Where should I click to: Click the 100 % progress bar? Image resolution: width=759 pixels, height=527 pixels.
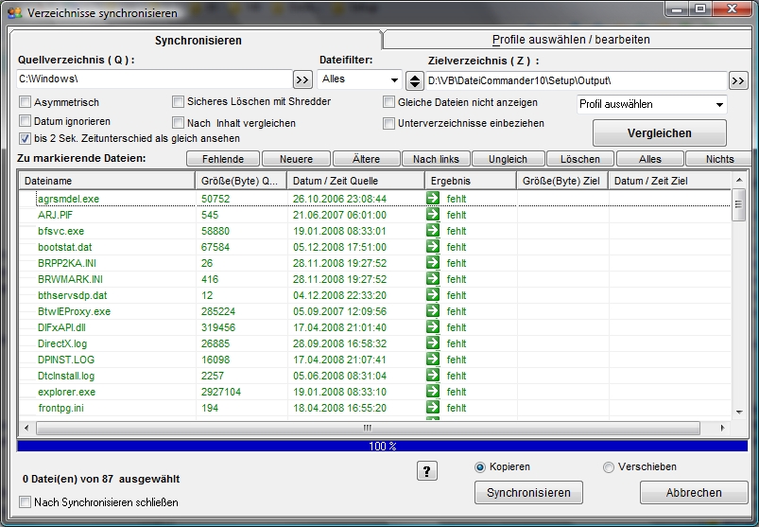tap(381, 445)
